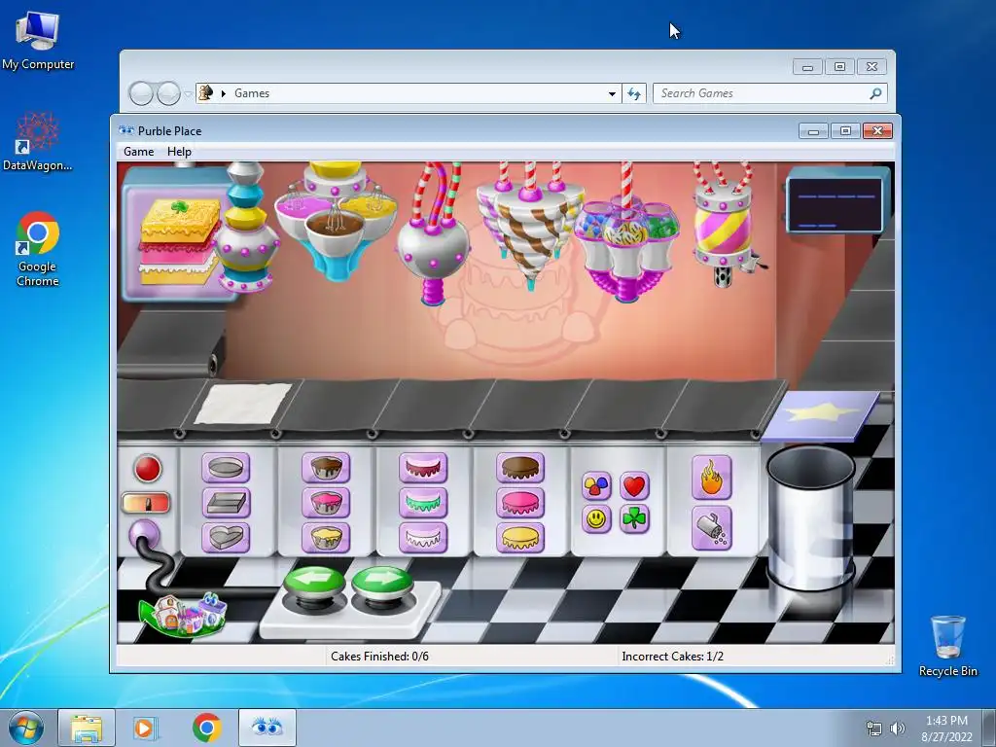Viewport: 996px width, 747px height.
Task: Add the smiley face decoration
Action: pos(596,519)
